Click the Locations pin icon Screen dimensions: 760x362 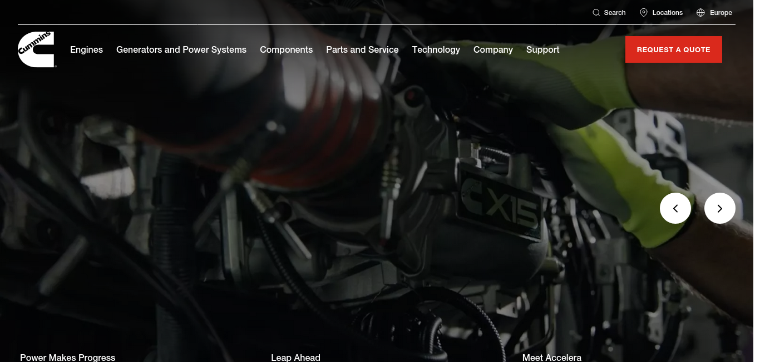[x=644, y=13]
